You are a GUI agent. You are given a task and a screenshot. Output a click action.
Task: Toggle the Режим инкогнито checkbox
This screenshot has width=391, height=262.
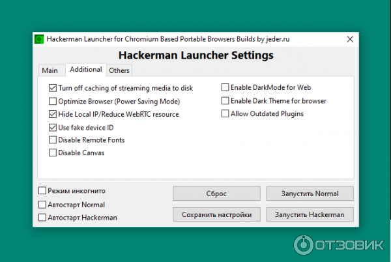click(x=42, y=190)
